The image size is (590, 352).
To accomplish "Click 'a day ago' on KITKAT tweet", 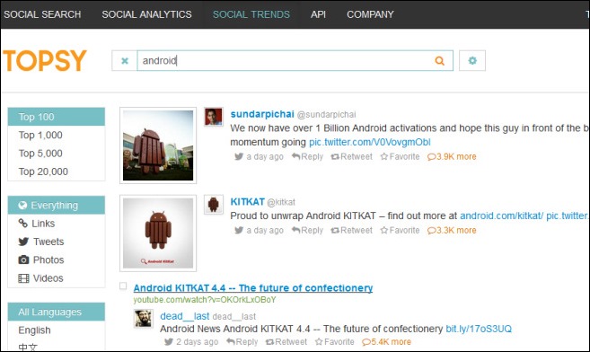I will click(265, 230).
